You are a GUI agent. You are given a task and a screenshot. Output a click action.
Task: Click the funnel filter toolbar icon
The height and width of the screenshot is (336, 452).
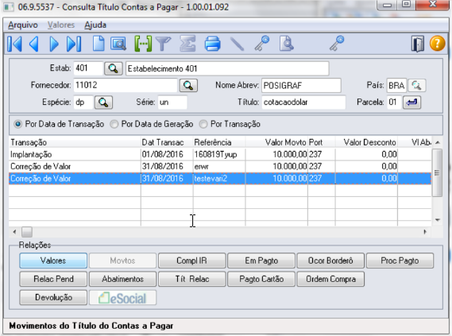pyautogui.click(x=164, y=44)
